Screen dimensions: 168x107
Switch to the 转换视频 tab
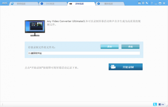point(24,4)
